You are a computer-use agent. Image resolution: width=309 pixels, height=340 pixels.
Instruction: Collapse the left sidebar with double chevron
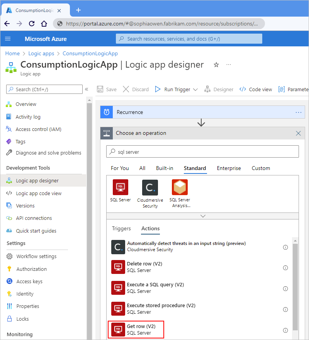point(87,89)
